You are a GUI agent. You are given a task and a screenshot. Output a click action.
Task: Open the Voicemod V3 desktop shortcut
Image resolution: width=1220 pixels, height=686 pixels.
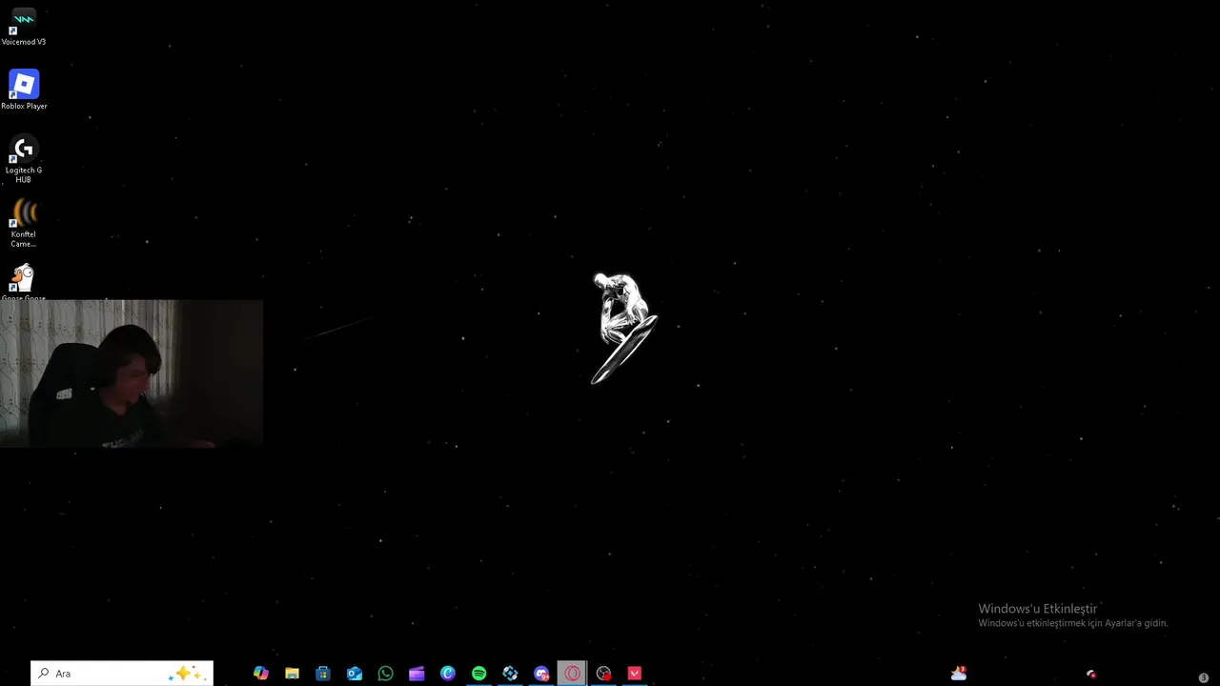tap(24, 26)
